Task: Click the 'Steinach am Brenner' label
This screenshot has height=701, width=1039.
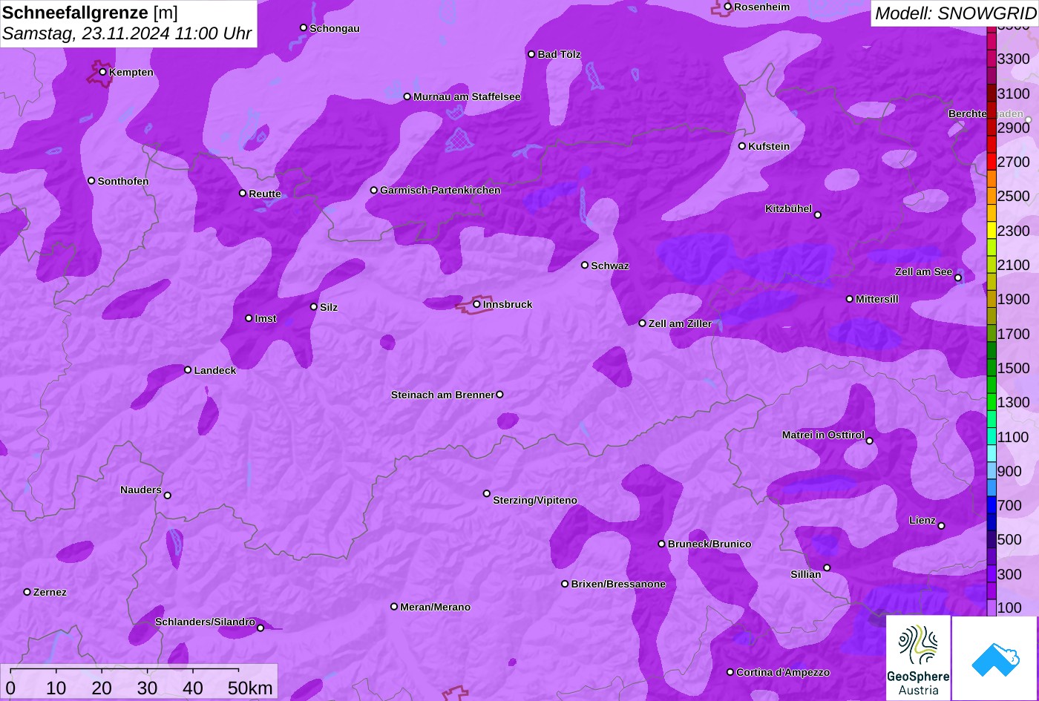Action: click(x=442, y=395)
